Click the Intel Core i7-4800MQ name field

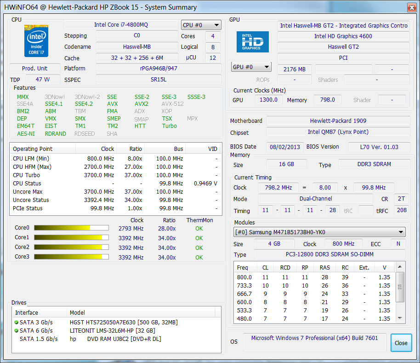[121, 25]
